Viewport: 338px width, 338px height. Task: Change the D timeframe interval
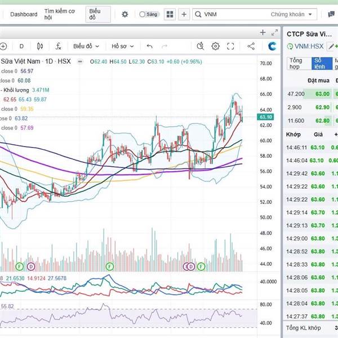[21, 46]
